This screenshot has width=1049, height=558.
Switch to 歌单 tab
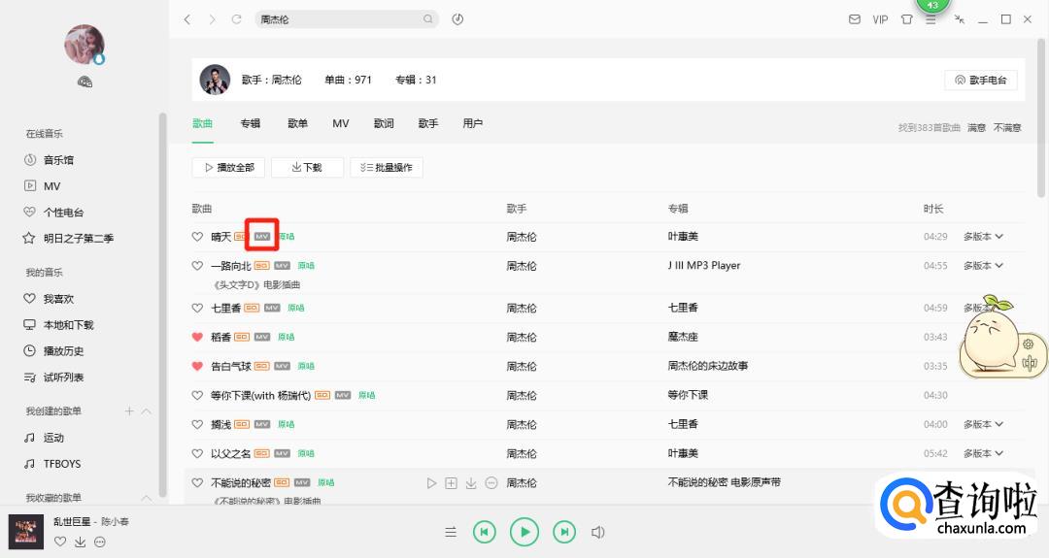pos(298,123)
